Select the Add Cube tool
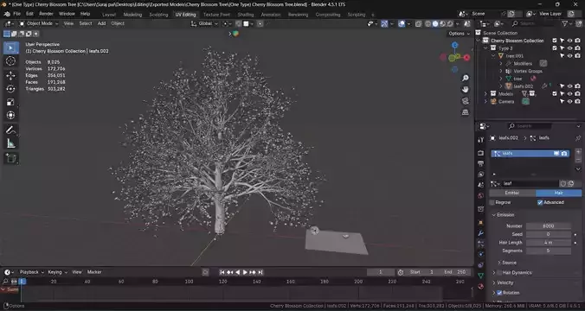This screenshot has width=585, height=311. [x=11, y=159]
